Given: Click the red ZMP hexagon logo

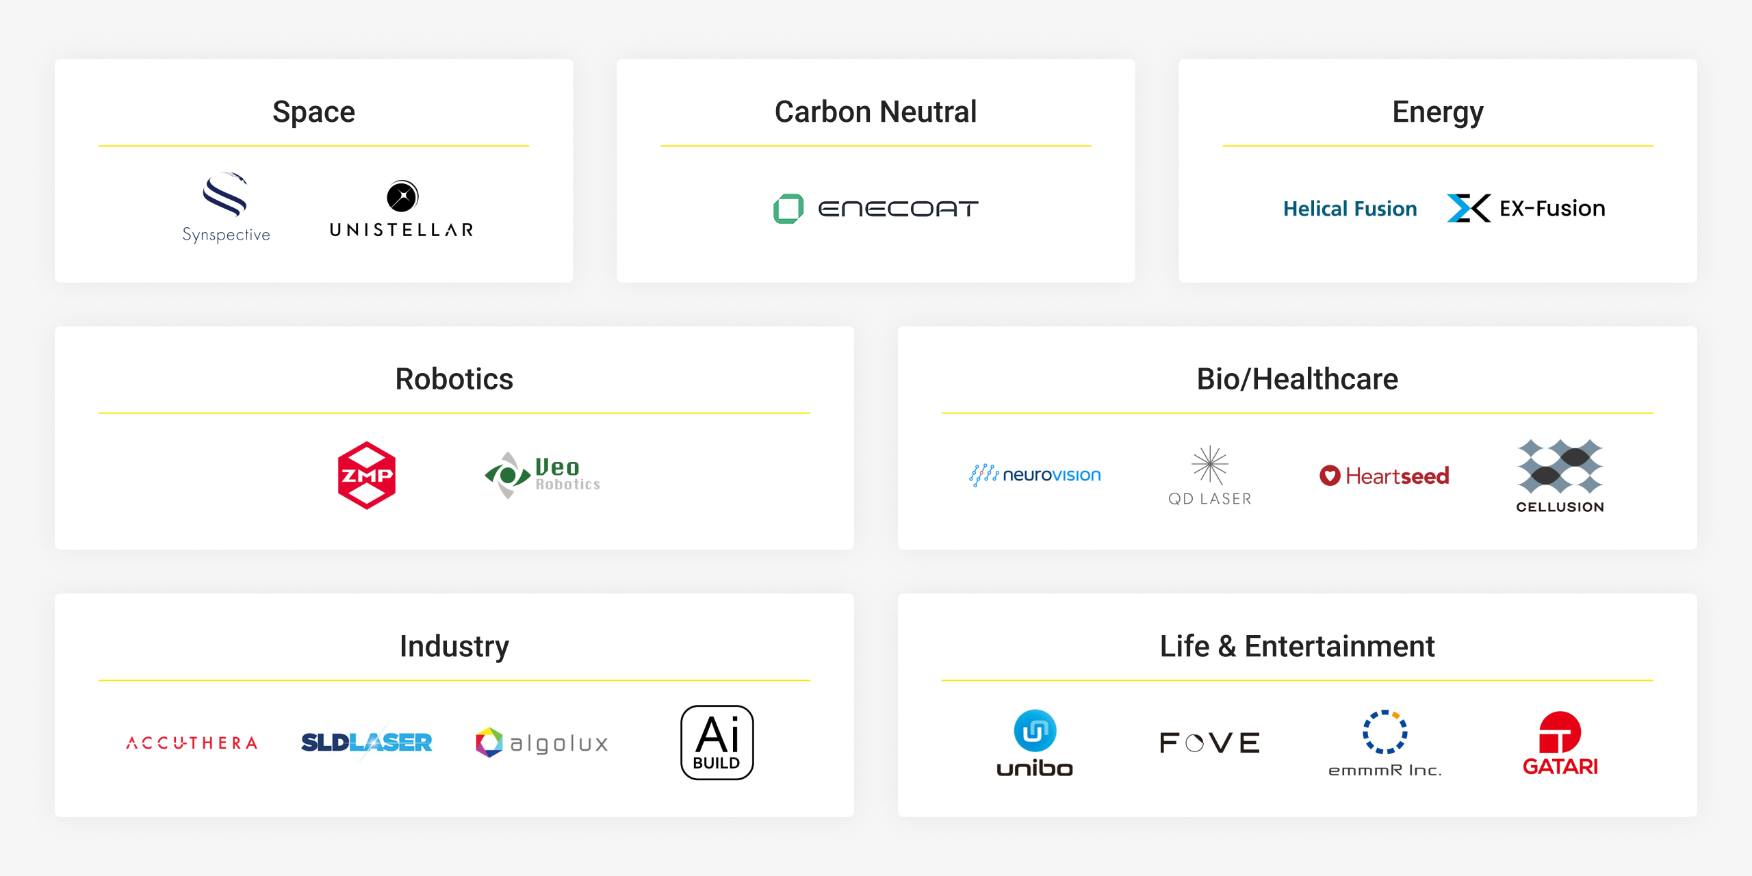Looking at the screenshot, I should pos(367,475).
